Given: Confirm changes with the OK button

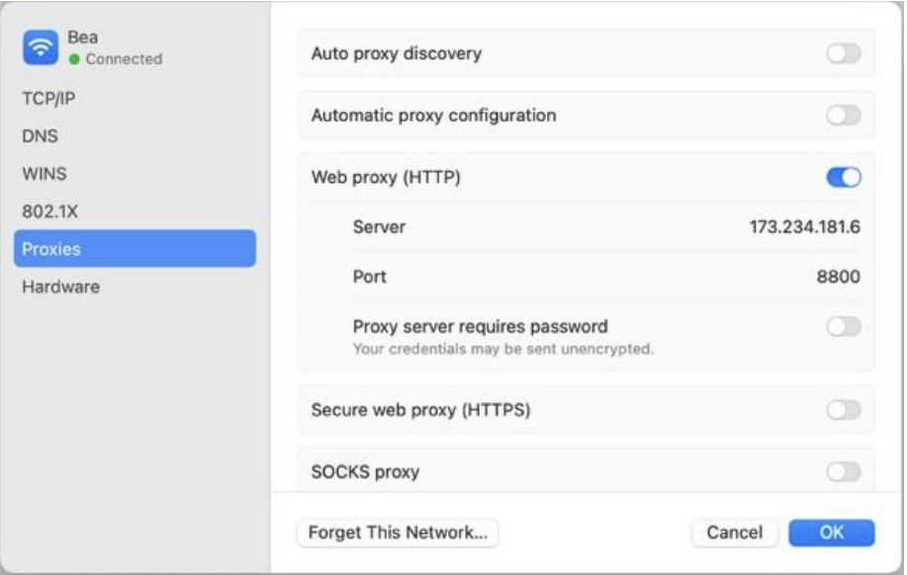Looking at the screenshot, I should (x=831, y=532).
